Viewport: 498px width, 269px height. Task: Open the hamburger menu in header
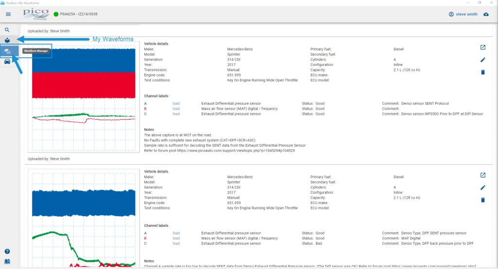click(x=8, y=14)
